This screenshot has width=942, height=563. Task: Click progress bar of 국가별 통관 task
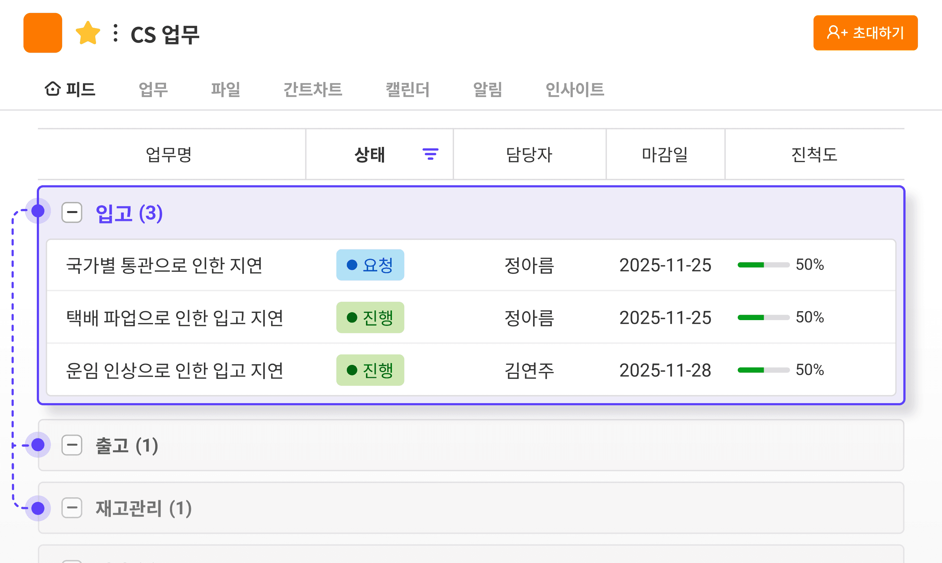[x=763, y=265]
